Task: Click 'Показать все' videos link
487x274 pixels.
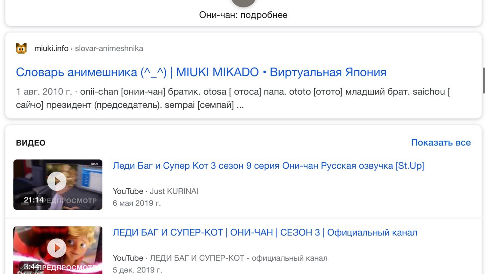Action: pos(441,143)
